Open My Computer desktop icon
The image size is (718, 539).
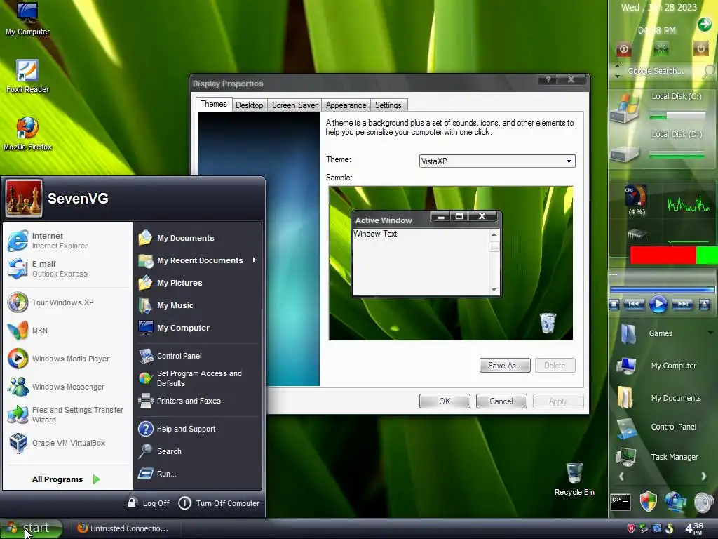pyautogui.click(x=27, y=18)
